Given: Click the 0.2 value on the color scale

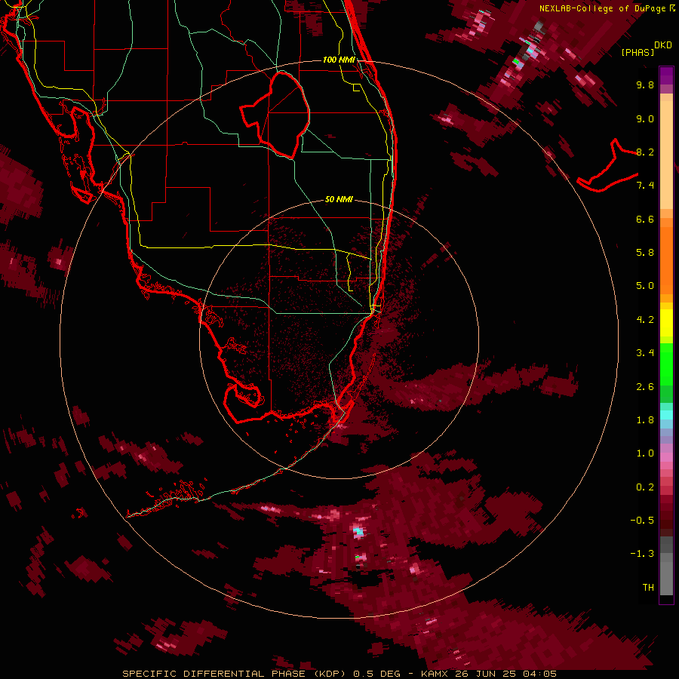Looking at the screenshot, I should point(645,487).
